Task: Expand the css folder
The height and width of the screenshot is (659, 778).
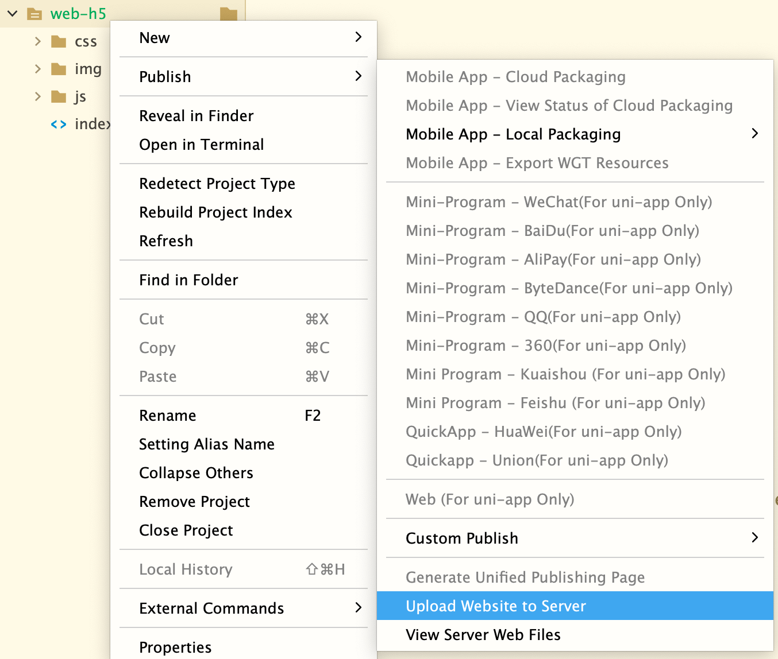Action: pyautogui.click(x=38, y=41)
